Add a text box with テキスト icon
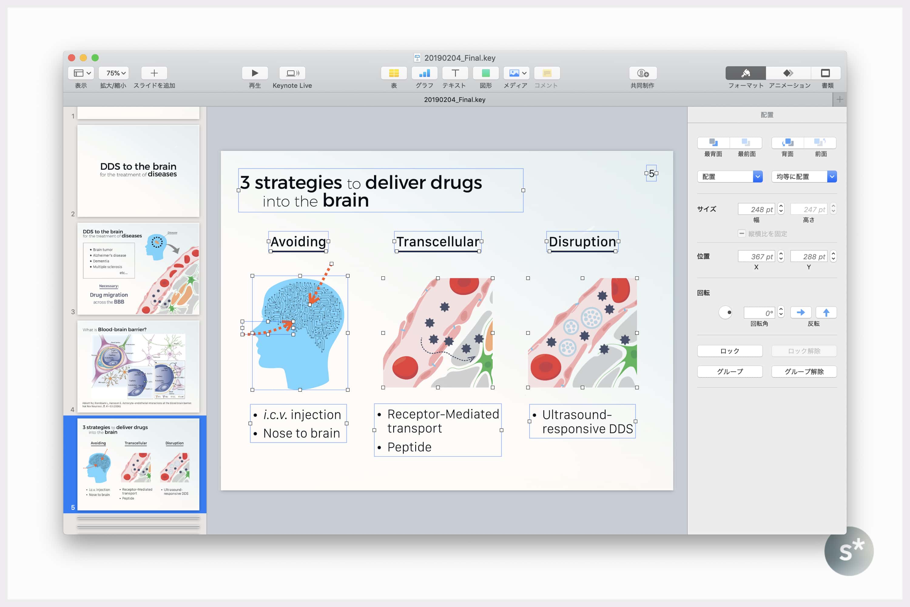Image resolution: width=910 pixels, height=607 pixels. [455, 73]
